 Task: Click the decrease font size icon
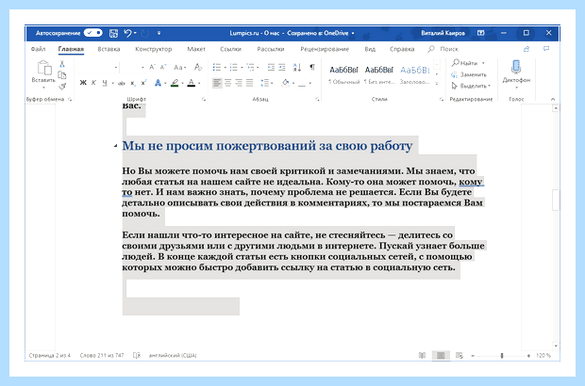click(x=163, y=67)
